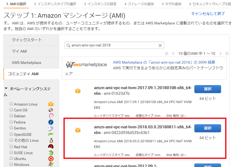Check the Cent OS filter checkbox
The width and height of the screenshot is (231, 167).
coord(11,110)
